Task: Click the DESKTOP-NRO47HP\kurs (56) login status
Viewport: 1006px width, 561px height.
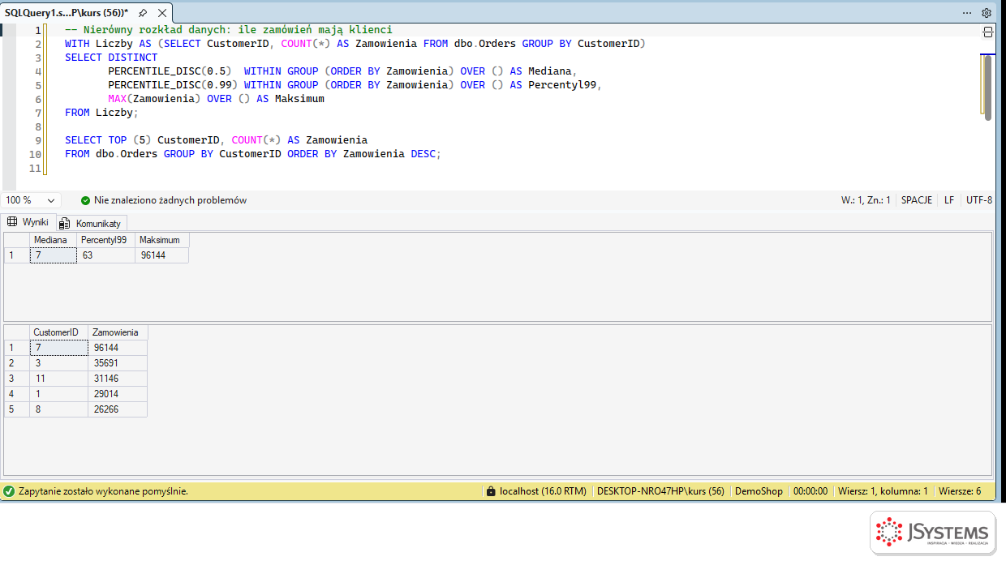Action: [660, 491]
